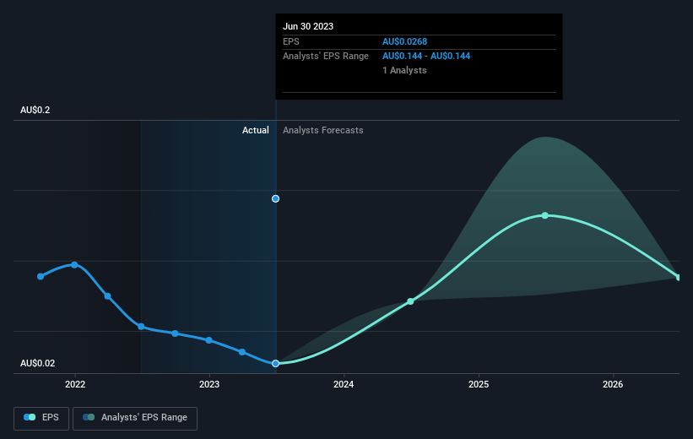Click the first EPS data point in late 2021
Viewport: 693px width, 439px height.
coord(41,277)
